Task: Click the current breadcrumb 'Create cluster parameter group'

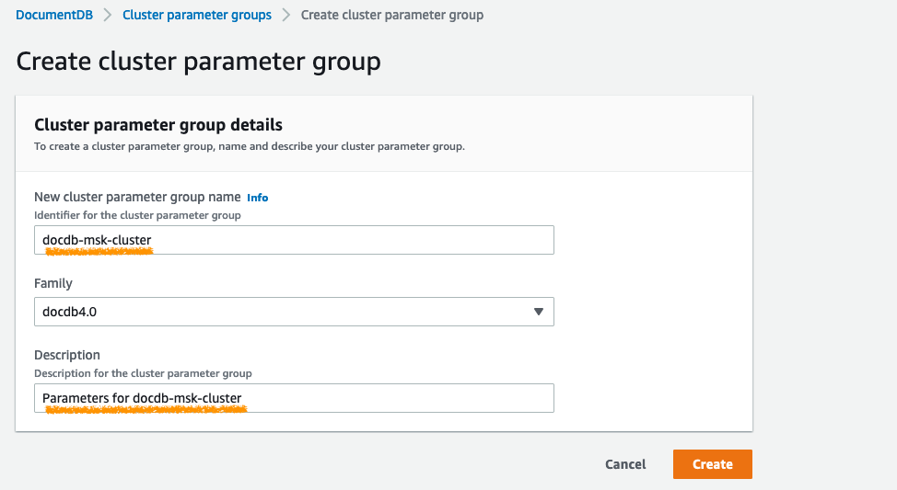Action: coord(391,15)
